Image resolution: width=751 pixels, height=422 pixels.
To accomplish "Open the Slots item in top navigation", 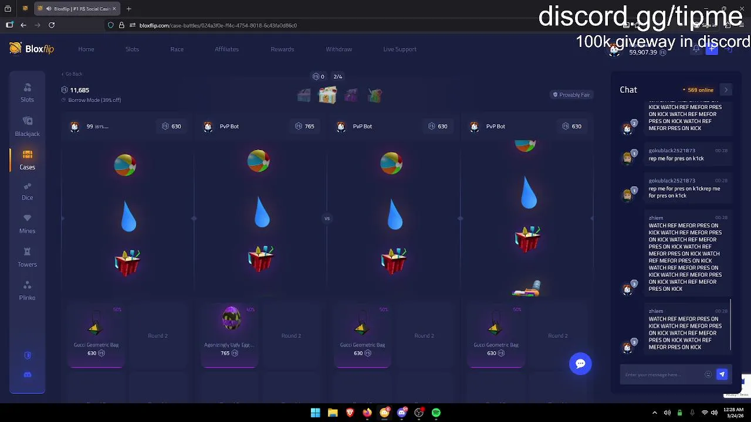I will pos(132,49).
